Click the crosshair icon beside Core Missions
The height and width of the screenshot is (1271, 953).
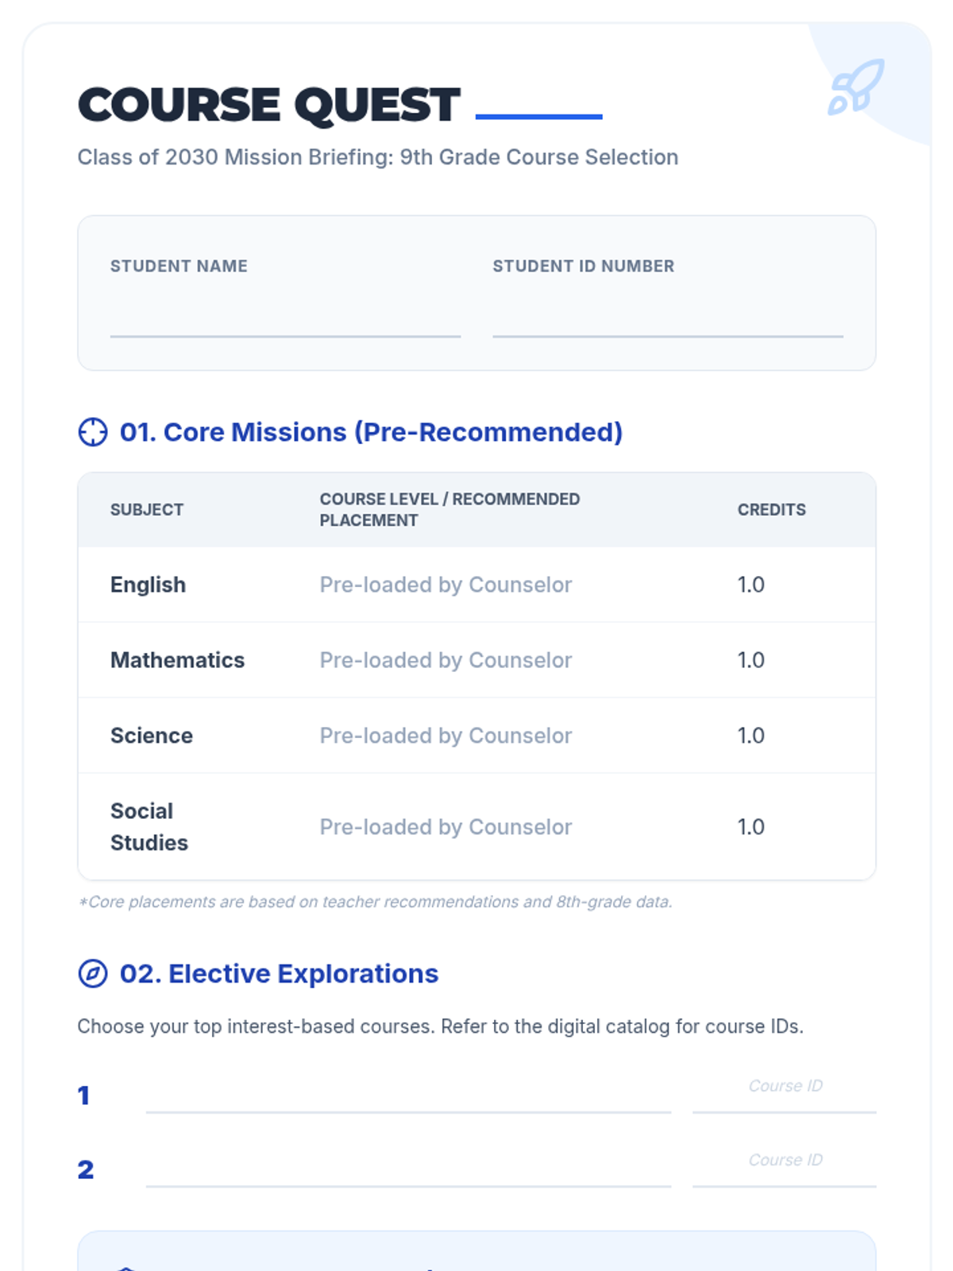93,432
